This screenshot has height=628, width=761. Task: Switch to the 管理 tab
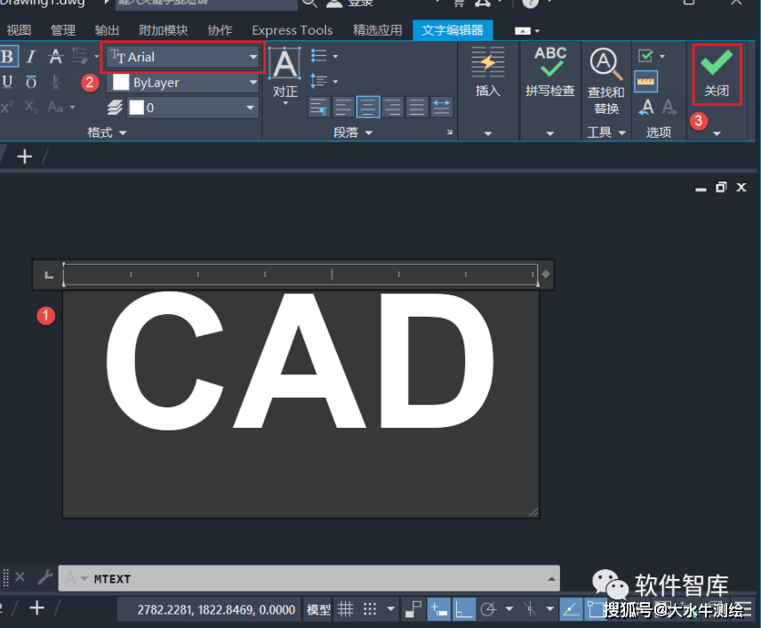pos(63,30)
